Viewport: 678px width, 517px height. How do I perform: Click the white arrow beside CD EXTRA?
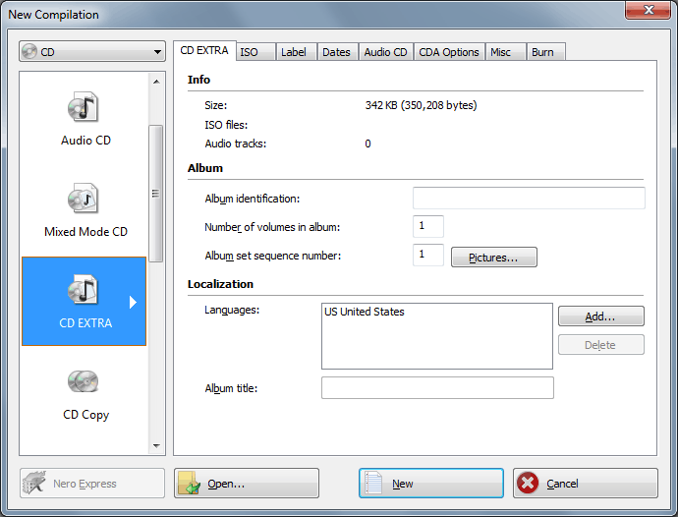click(x=133, y=303)
